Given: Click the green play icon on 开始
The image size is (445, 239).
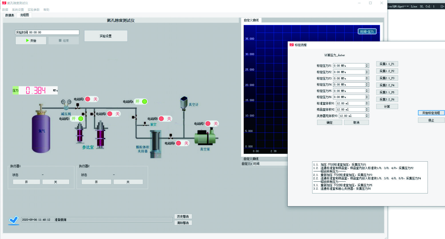Looking at the screenshot, I should pos(27,41).
